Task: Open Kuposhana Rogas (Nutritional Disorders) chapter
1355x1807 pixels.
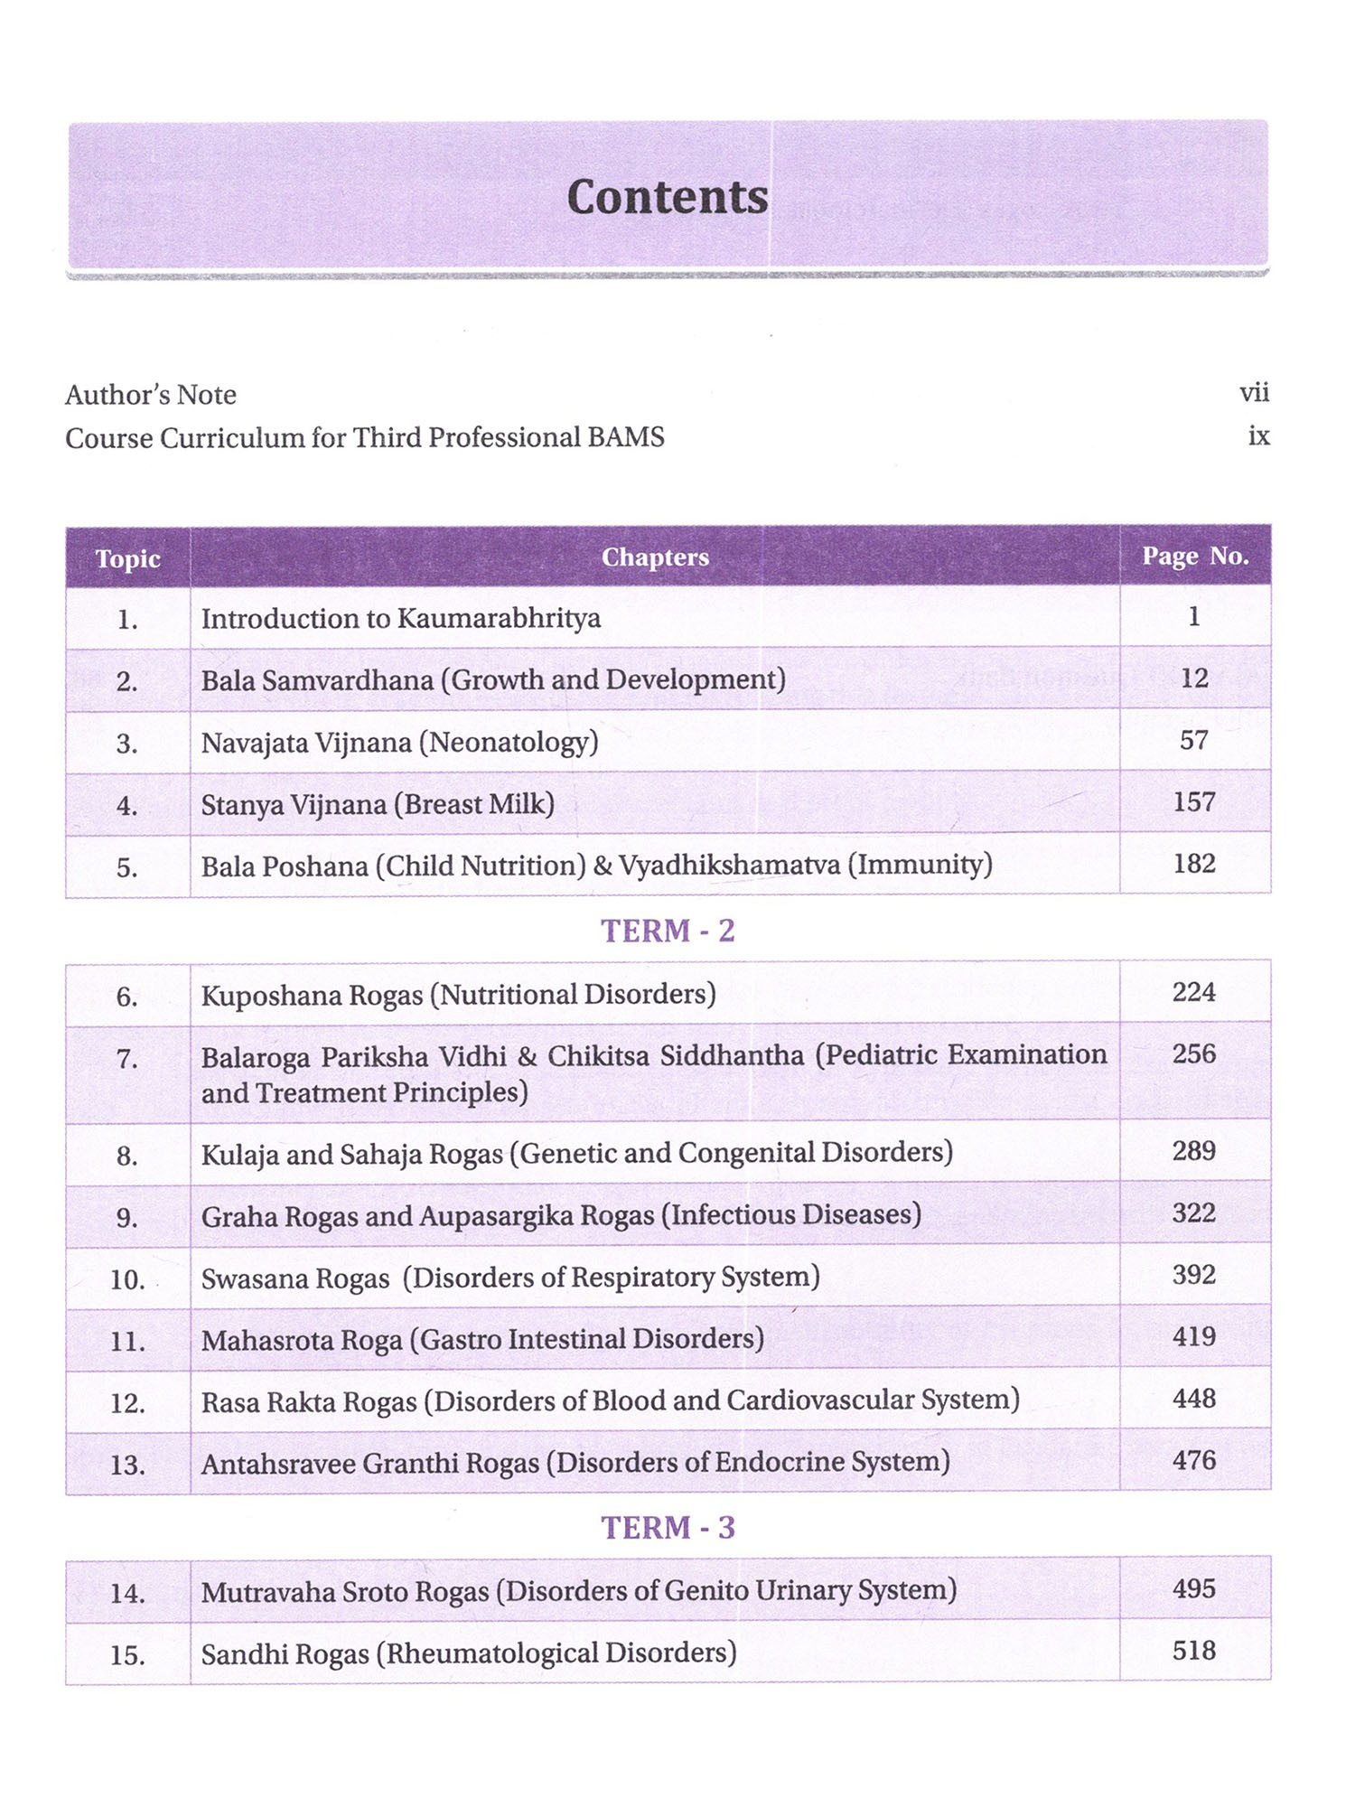Action: coord(458,995)
